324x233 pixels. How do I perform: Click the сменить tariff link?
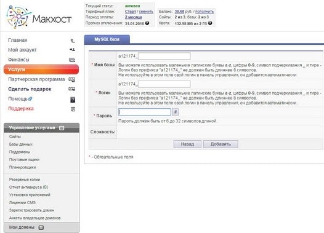146,12
